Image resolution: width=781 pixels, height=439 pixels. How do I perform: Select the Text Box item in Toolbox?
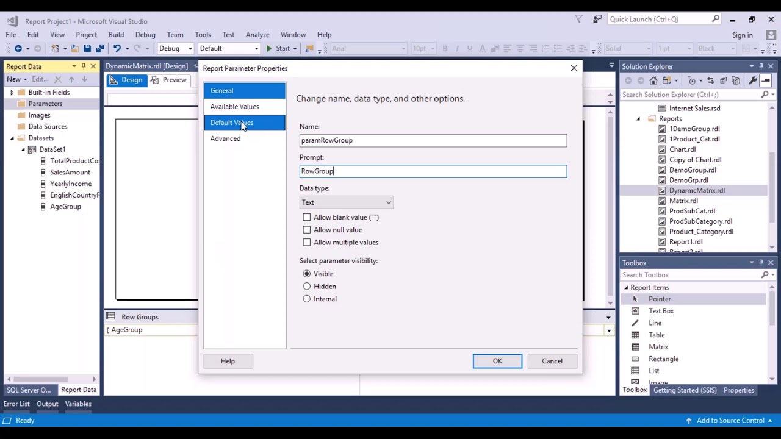click(x=693, y=311)
